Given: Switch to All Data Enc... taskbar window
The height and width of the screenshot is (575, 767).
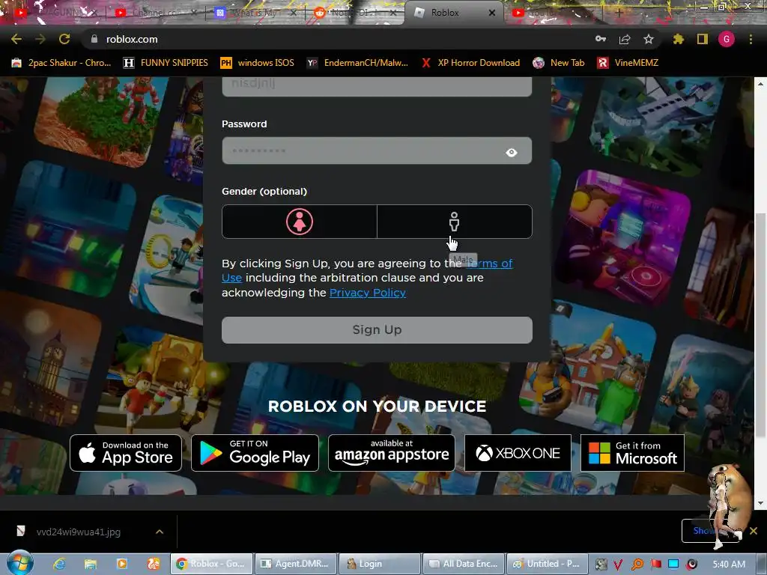Looking at the screenshot, I should (x=464, y=564).
